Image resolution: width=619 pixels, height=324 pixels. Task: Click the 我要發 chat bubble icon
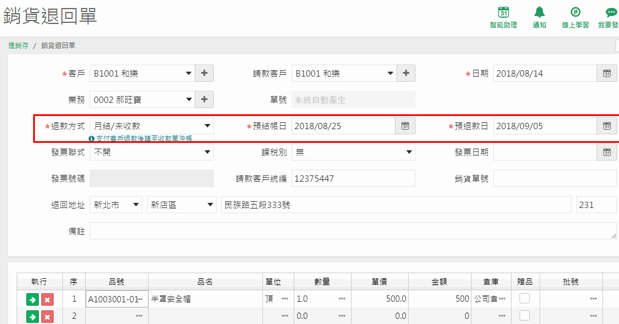coord(611,12)
